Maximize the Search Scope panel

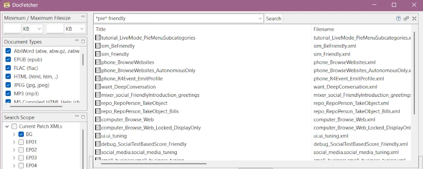83,117
